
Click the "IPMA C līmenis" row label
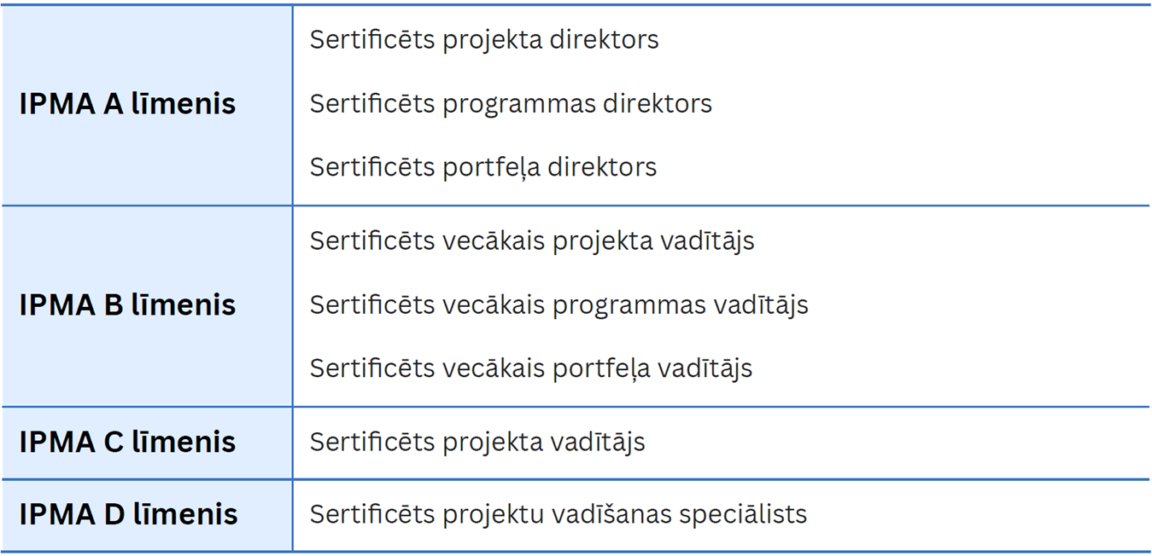(x=127, y=442)
